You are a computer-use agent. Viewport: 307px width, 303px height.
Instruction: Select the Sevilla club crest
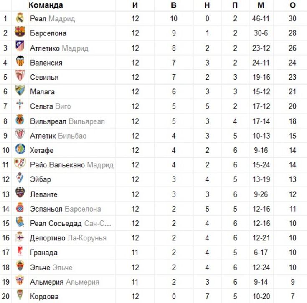click(x=20, y=75)
